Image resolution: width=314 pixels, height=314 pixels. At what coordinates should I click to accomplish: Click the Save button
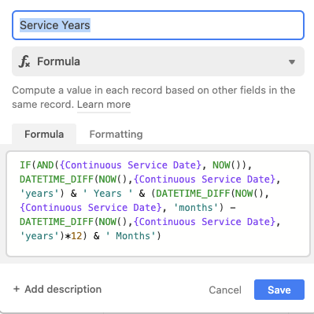(279, 290)
